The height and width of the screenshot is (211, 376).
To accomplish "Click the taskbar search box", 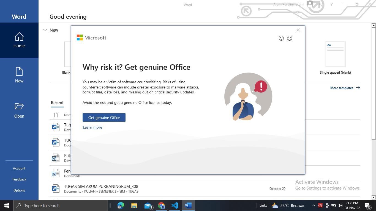I will (61, 206).
